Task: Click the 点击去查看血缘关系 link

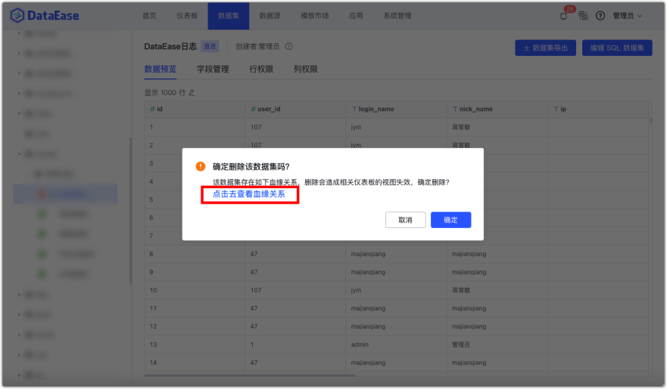Action: point(249,194)
